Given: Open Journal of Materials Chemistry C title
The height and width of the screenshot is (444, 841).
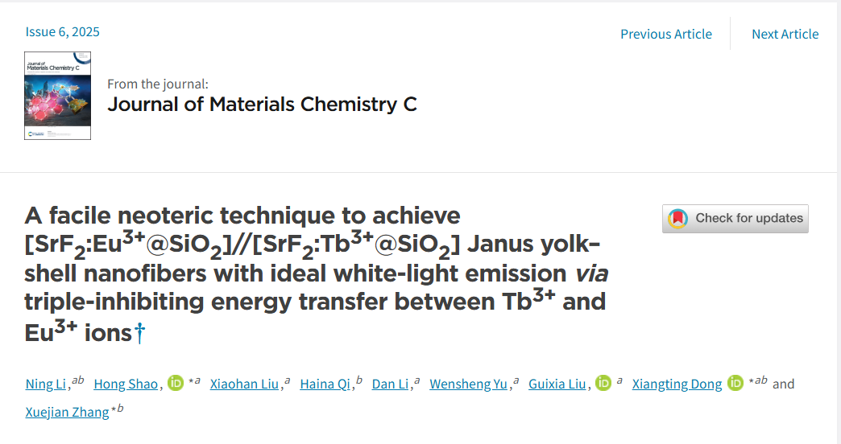Looking at the screenshot, I should [x=262, y=104].
